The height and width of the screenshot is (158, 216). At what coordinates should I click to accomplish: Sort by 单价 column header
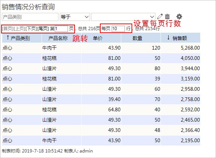tap(98, 38)
